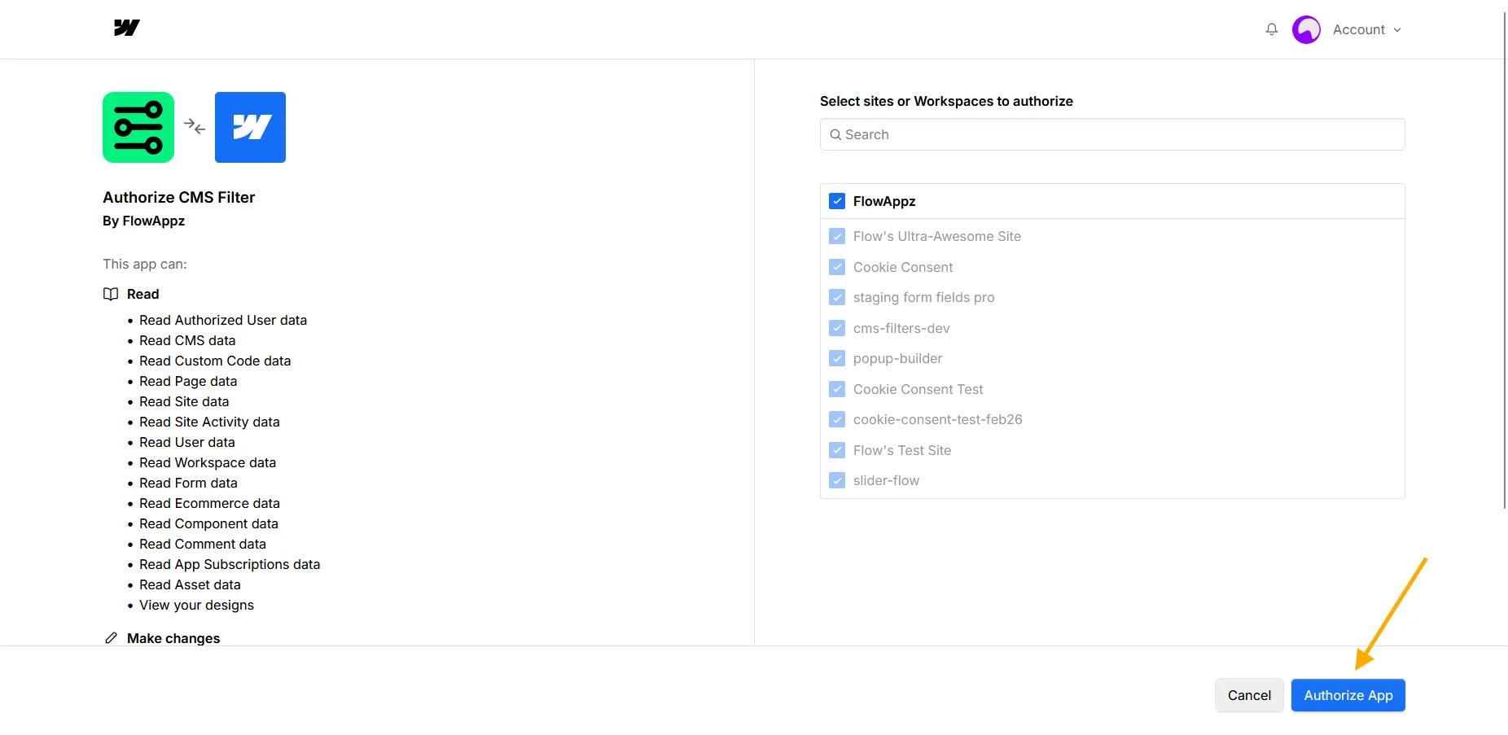The height and width of the screenshot is (735, 1508).
Task: Click Read CMS data permission
Action: (x=187, y=340)
